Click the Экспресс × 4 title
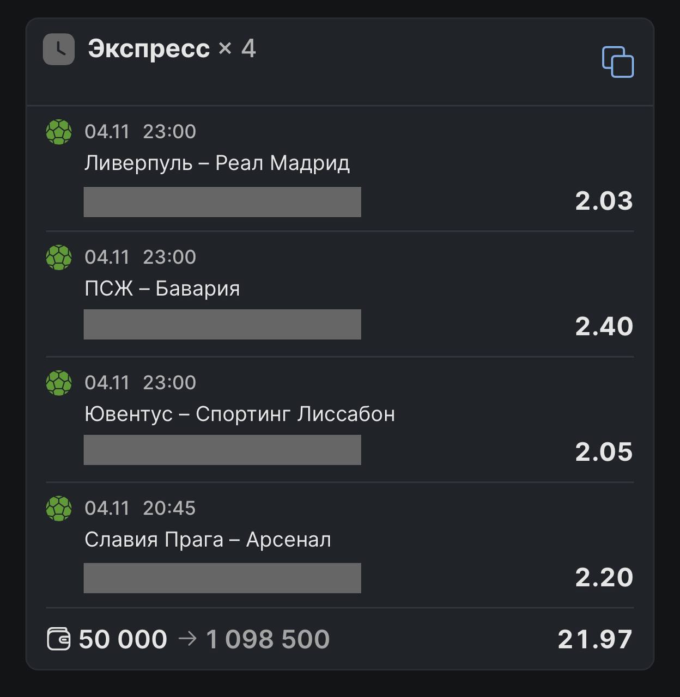Screen dimensions: 680x697 pyautogui.click(x=172, y=49)
